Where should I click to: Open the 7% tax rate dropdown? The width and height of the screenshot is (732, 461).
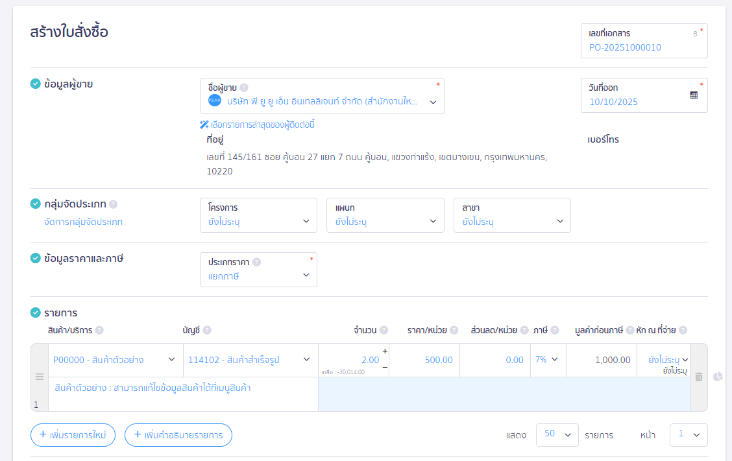[547, 360]
